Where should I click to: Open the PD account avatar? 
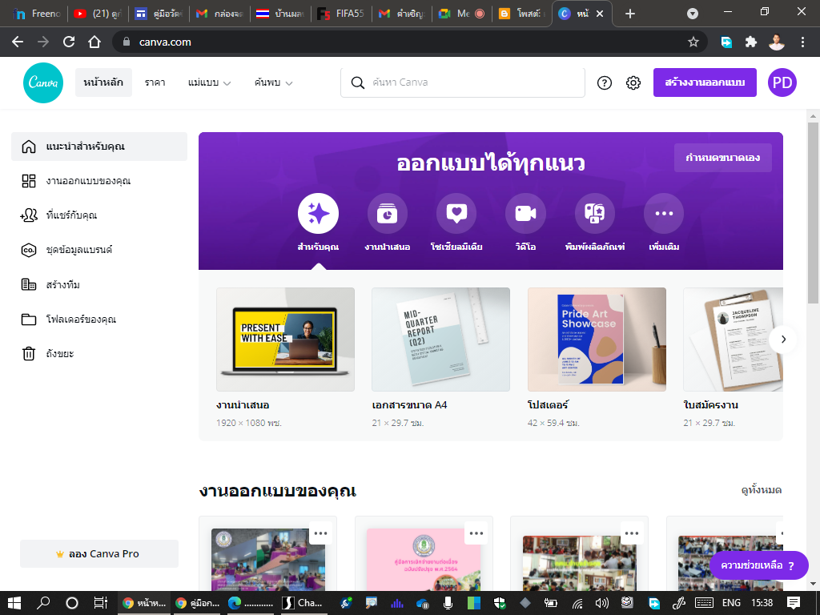tap(782, 82)
